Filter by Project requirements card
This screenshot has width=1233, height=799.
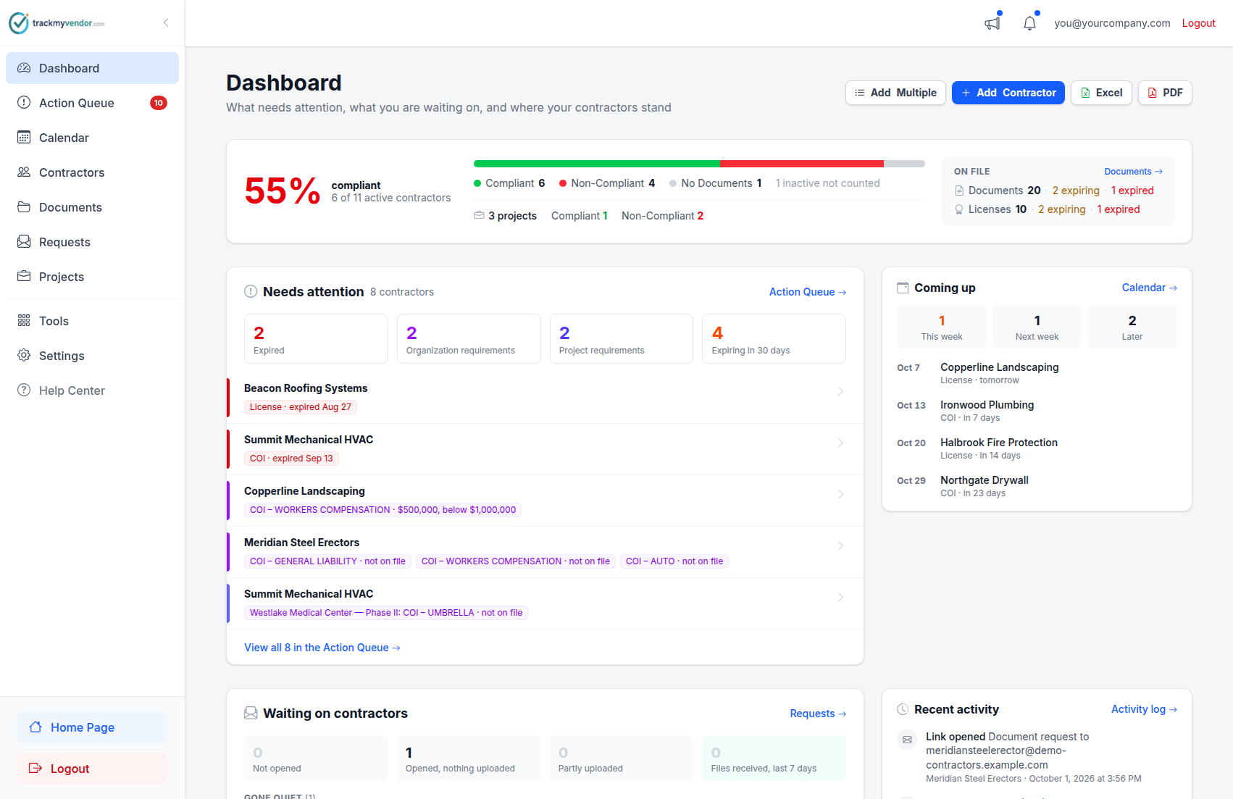[621, 338]
